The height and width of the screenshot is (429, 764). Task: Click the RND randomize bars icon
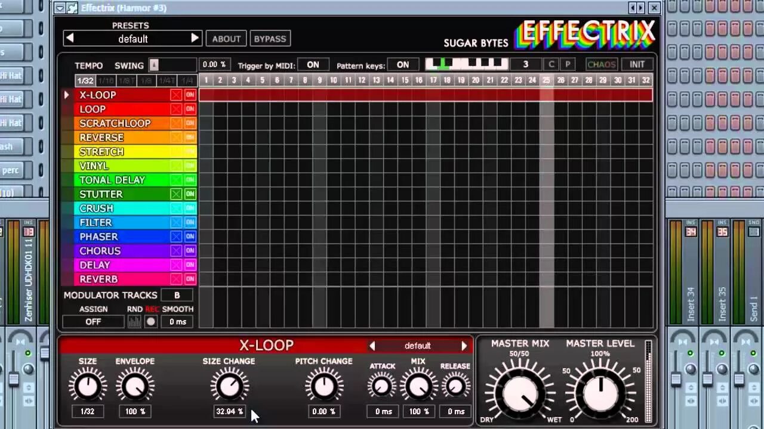coord(134,322)
